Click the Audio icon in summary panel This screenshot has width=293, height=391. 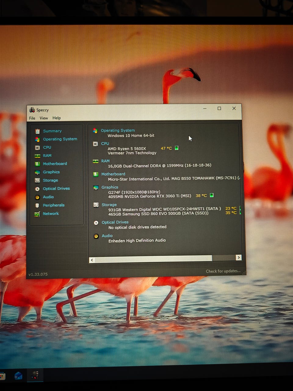(x=96, y=236)
